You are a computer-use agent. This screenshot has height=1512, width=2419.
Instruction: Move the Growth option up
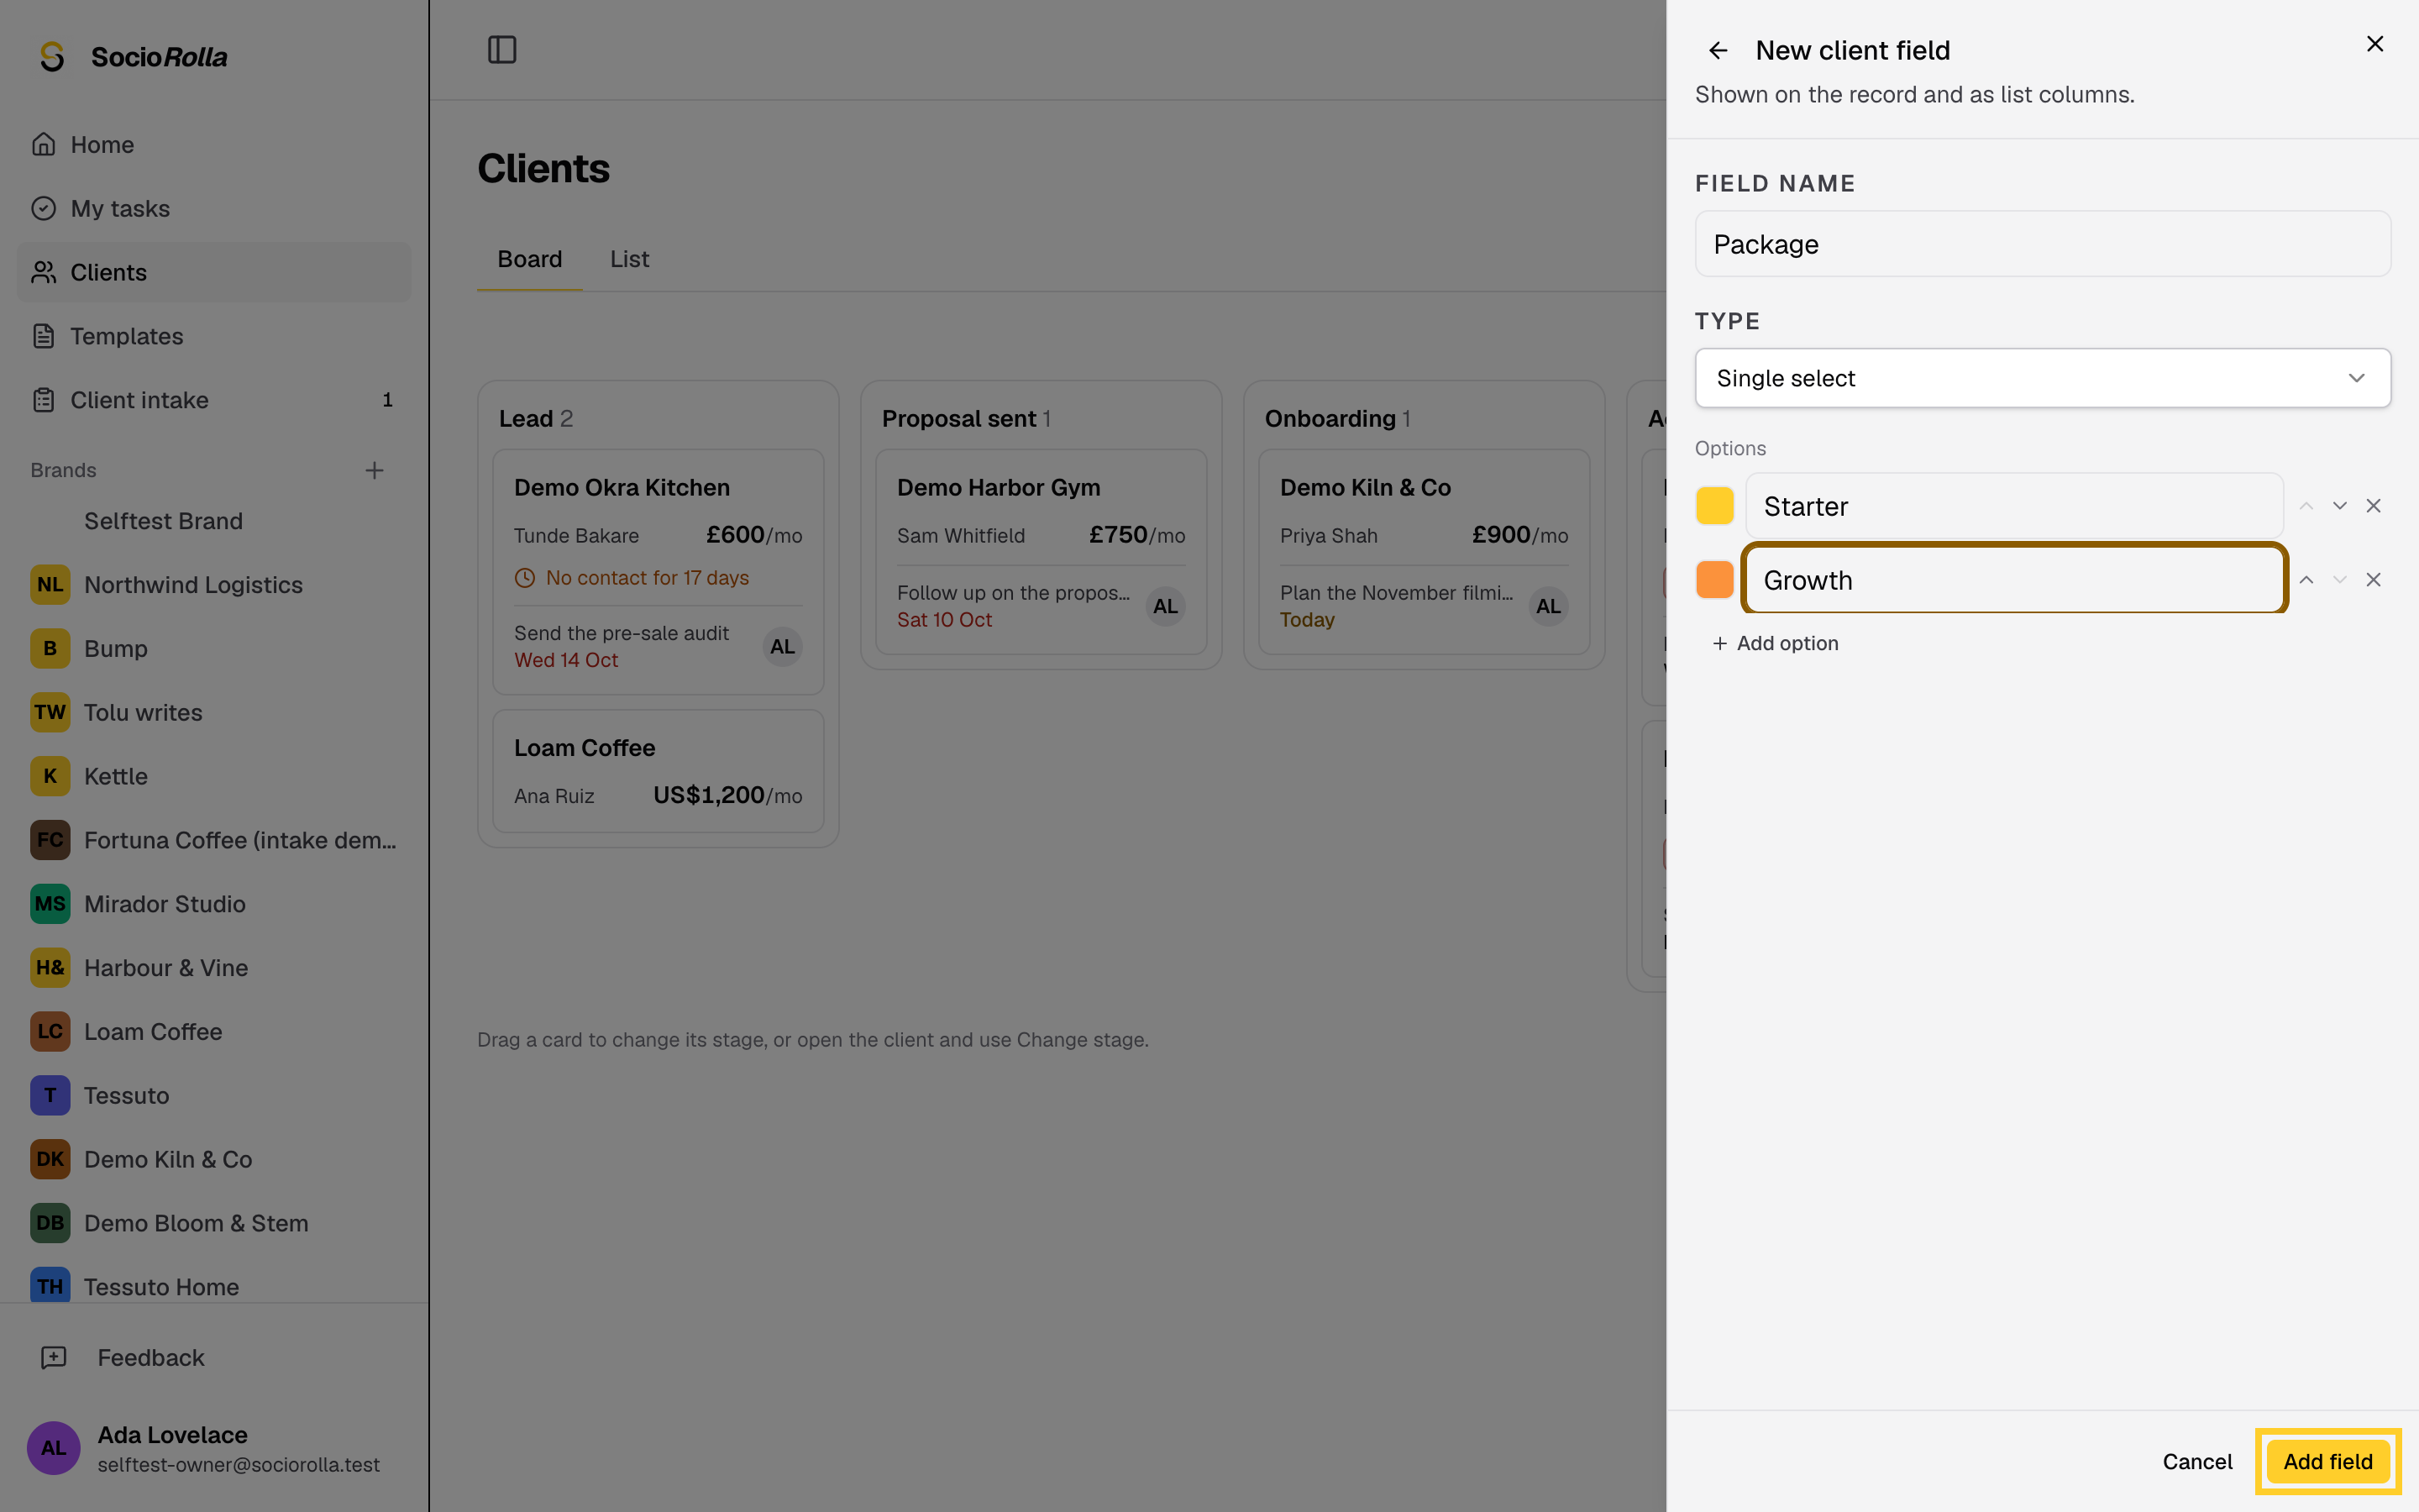(x=2306, y=580)
